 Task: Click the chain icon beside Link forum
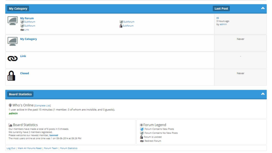click(12, 59)
